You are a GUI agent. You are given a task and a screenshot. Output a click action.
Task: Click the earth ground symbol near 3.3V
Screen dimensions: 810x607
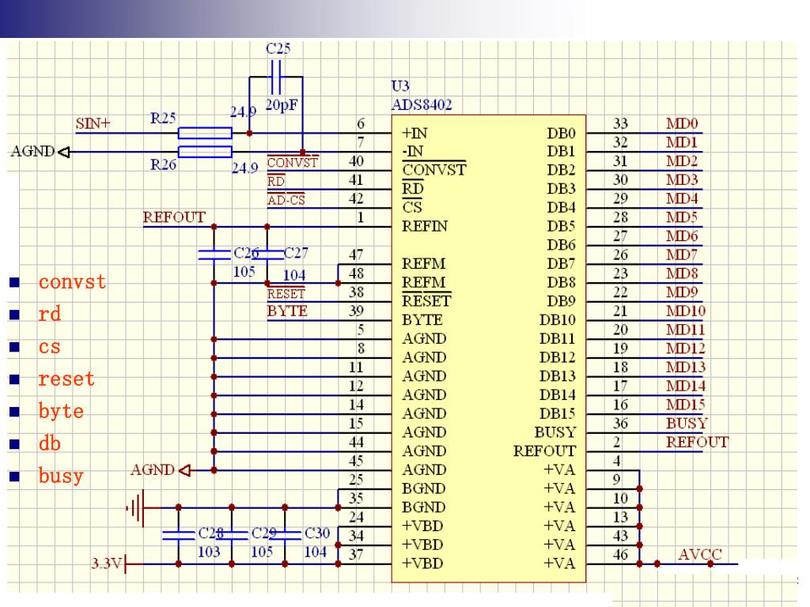click(135, 508)
